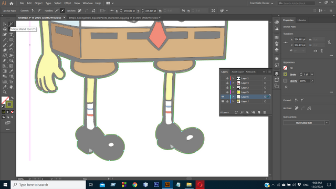Select the Type tool
The width and height of the screenshot is (336, 189).
pos(11,35)
